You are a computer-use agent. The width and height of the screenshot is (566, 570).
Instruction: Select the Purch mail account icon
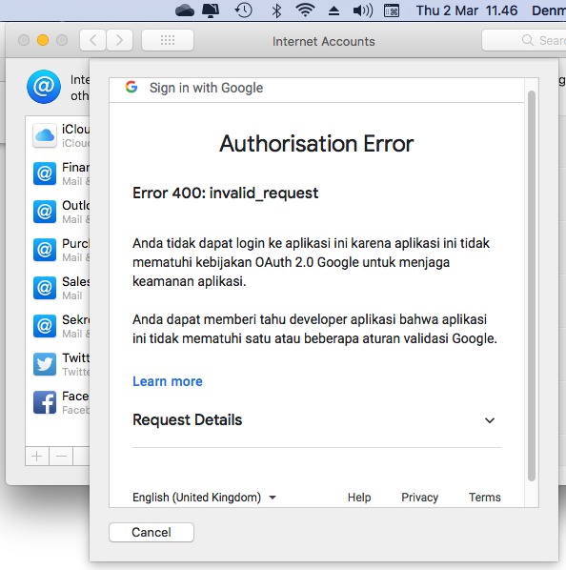pos(45,250)
